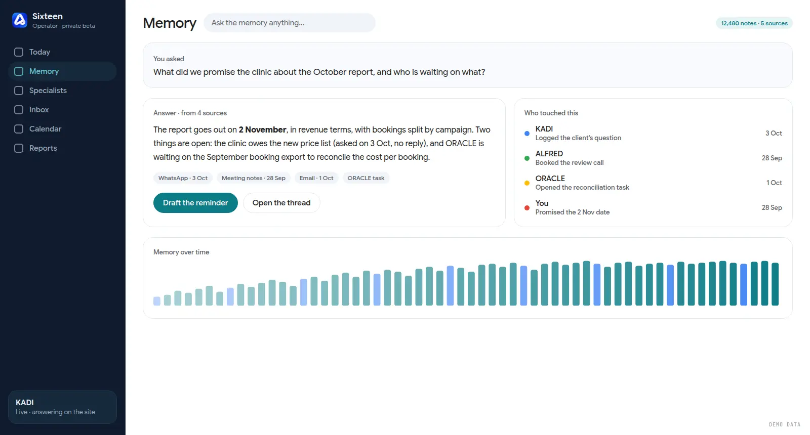This screenshot has height=435, width=810.
Task: Open the Meeting notes 28 Sep chip
Action: [x=254, y=178]
